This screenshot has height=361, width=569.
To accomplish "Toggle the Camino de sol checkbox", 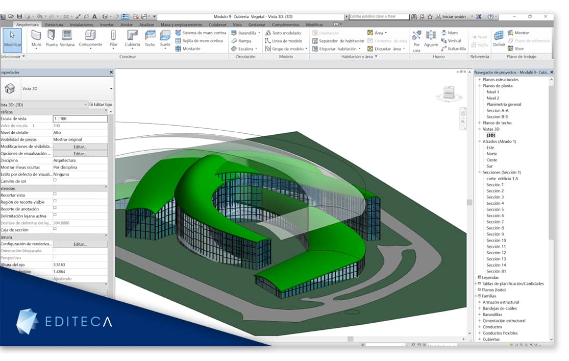I will [55, 180].
